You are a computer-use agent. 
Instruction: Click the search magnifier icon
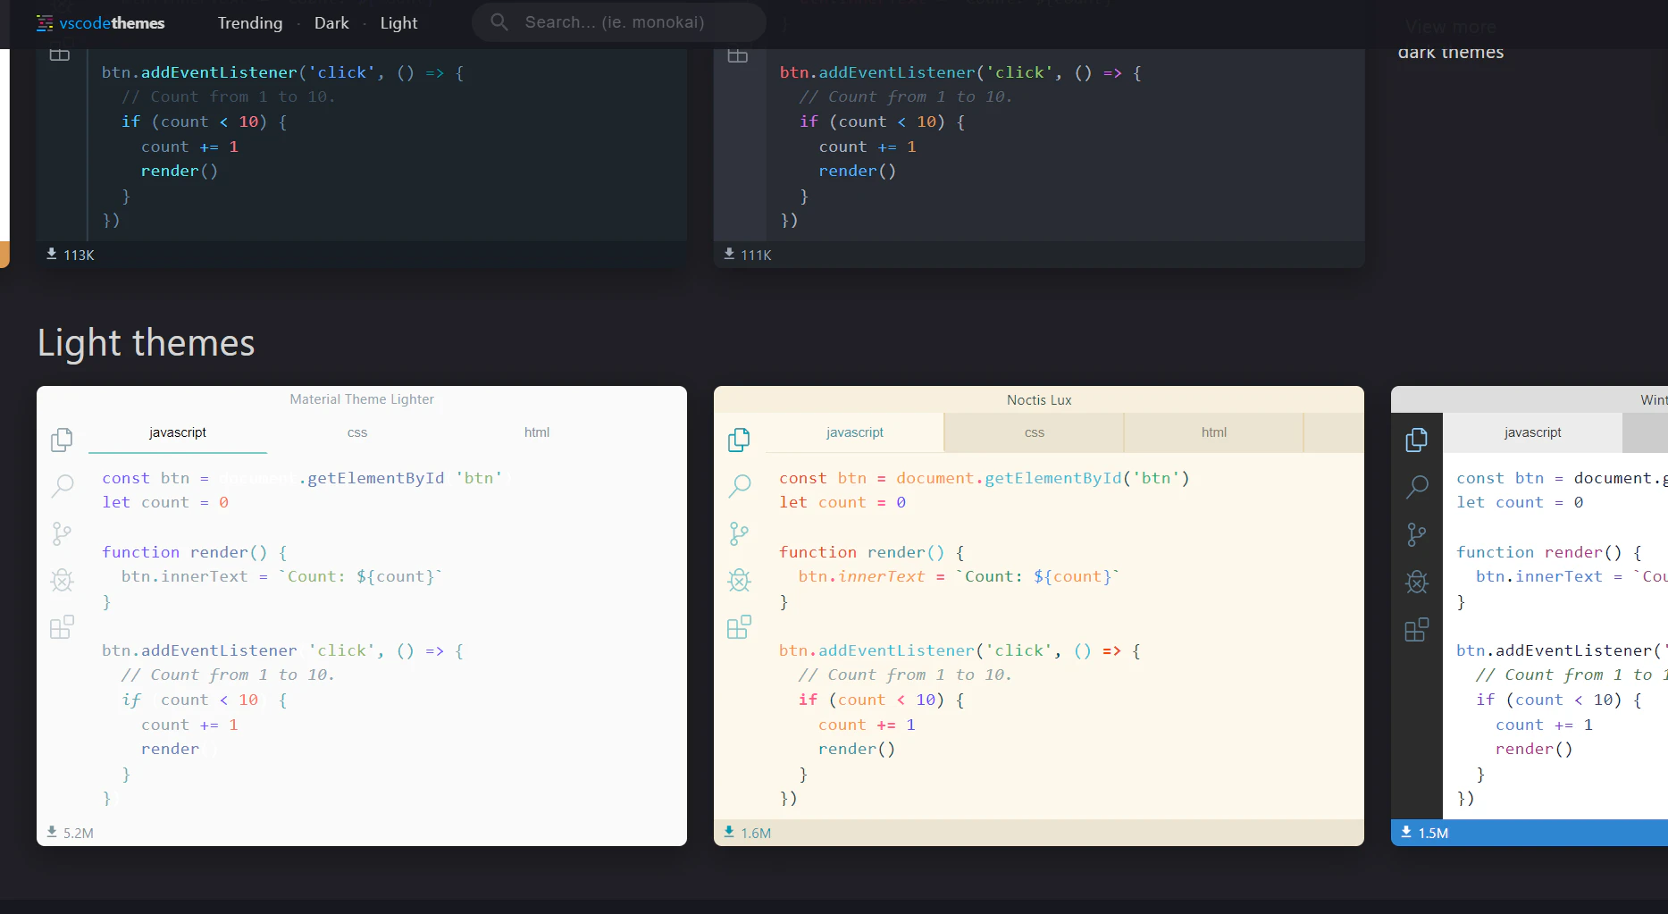point(499,22)
